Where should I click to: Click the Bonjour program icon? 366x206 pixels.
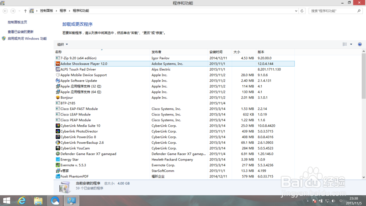[58, 98]
